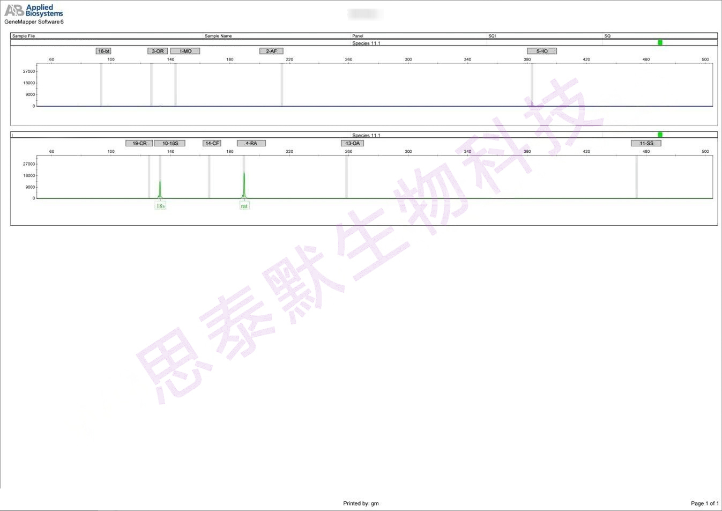722x511 pixels.
Task: Click the 27000 axis value in the 16-bt plot
Action: coord(29,71)
